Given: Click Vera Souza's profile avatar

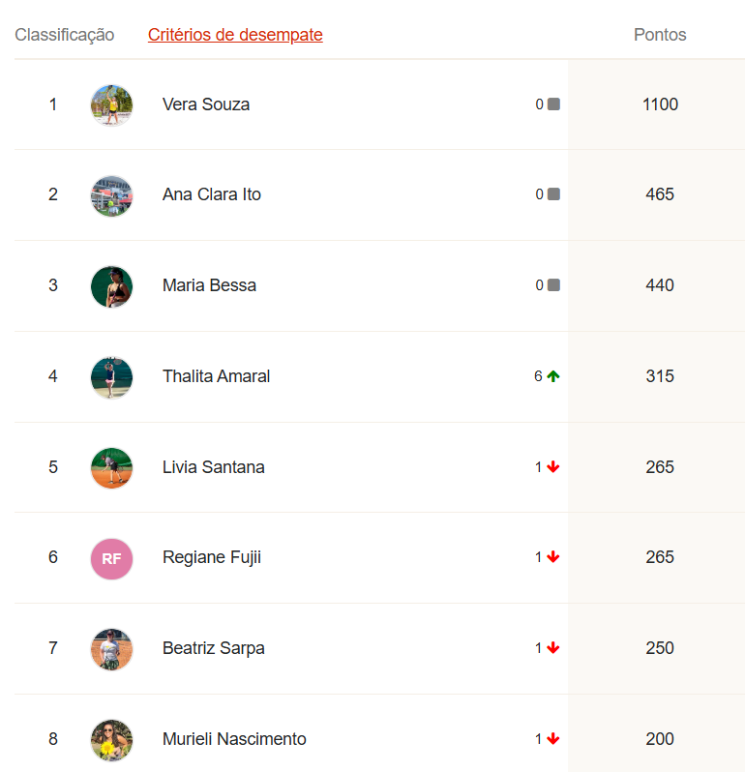Looking at the screenshot, I should point(111,104).
